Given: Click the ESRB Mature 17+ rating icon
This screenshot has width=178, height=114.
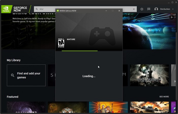Looking at the screenshot, I should tap(61, 43).
